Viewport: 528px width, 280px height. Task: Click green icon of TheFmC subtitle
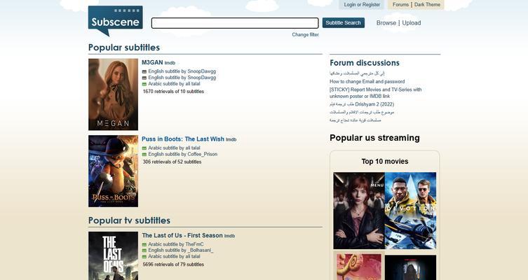click(x=144, y=245)
